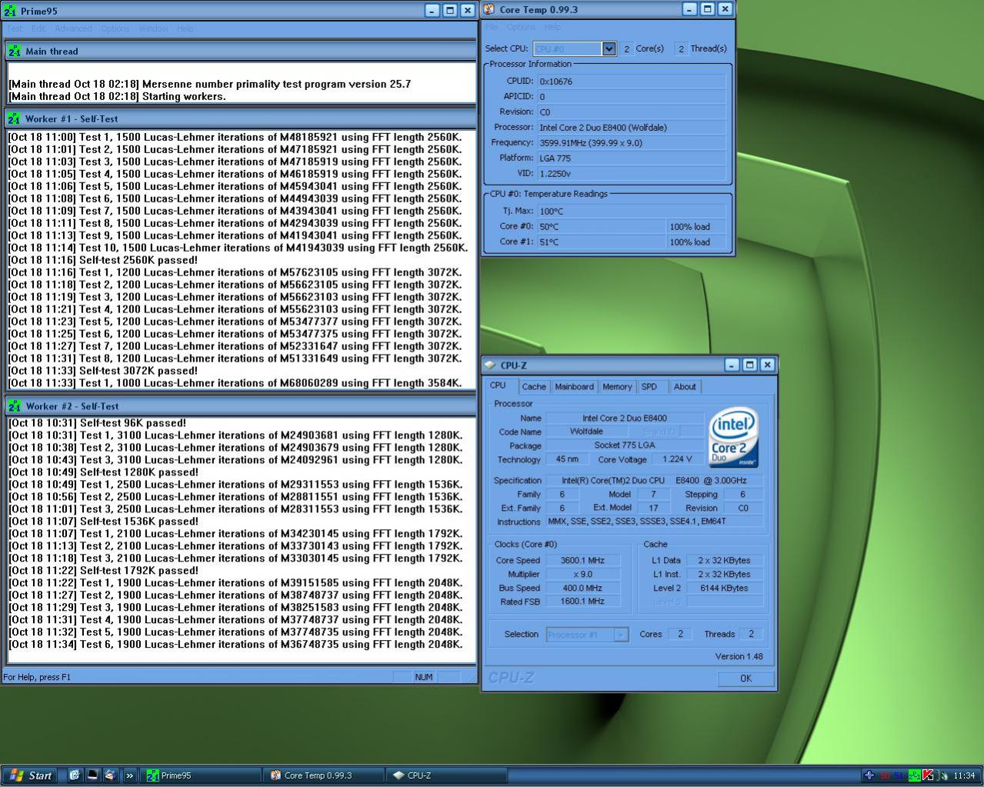Click the Instructions MMX, SSE, SSE2 field
This screenshot has height=787, width=984.
point(655,522)
